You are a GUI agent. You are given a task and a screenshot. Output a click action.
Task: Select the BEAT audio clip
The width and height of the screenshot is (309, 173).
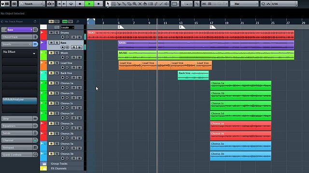click(191, 35)
